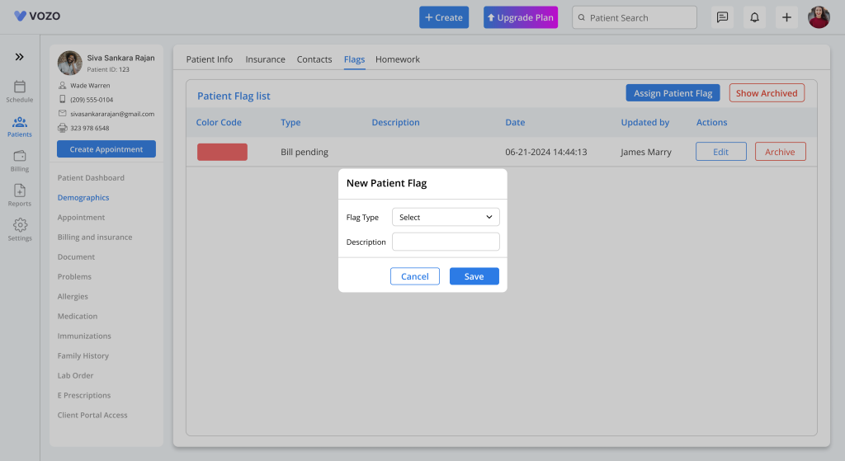Open the Settings gear icon

click(x=20, y=225)
